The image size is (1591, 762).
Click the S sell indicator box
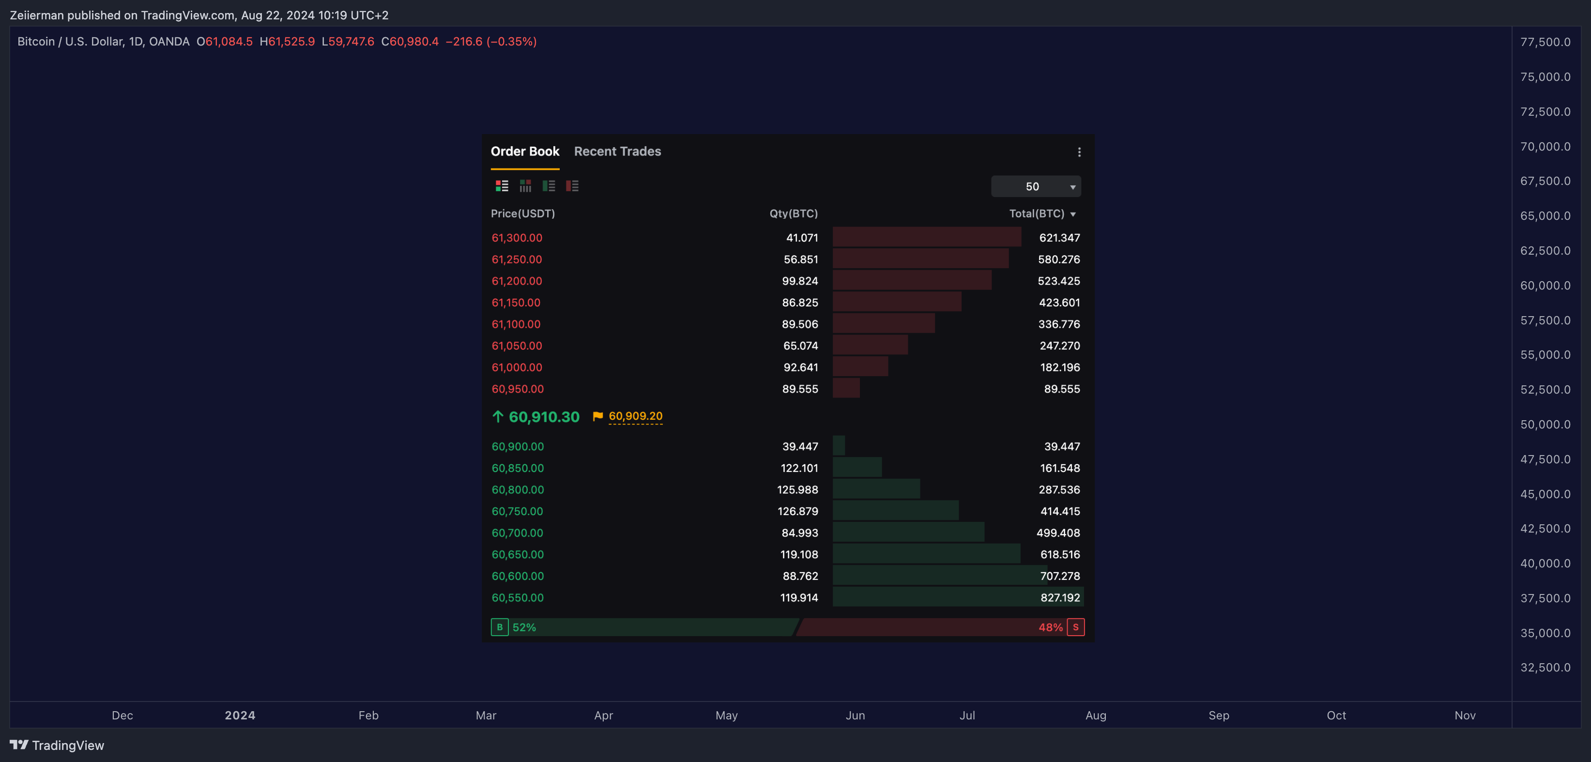1075,627
